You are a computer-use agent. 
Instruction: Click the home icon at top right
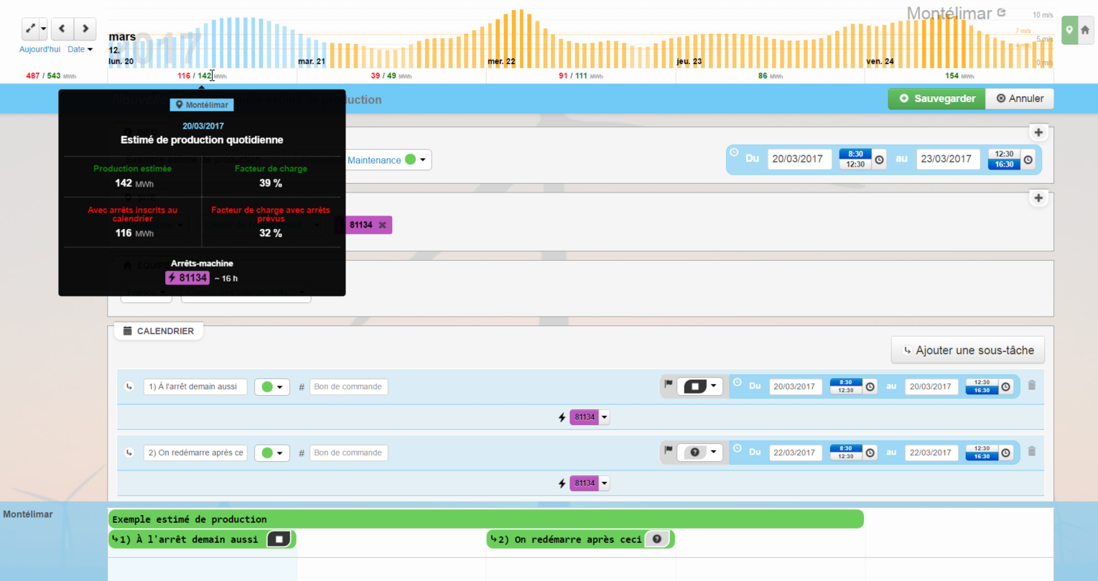[1085, 30]
